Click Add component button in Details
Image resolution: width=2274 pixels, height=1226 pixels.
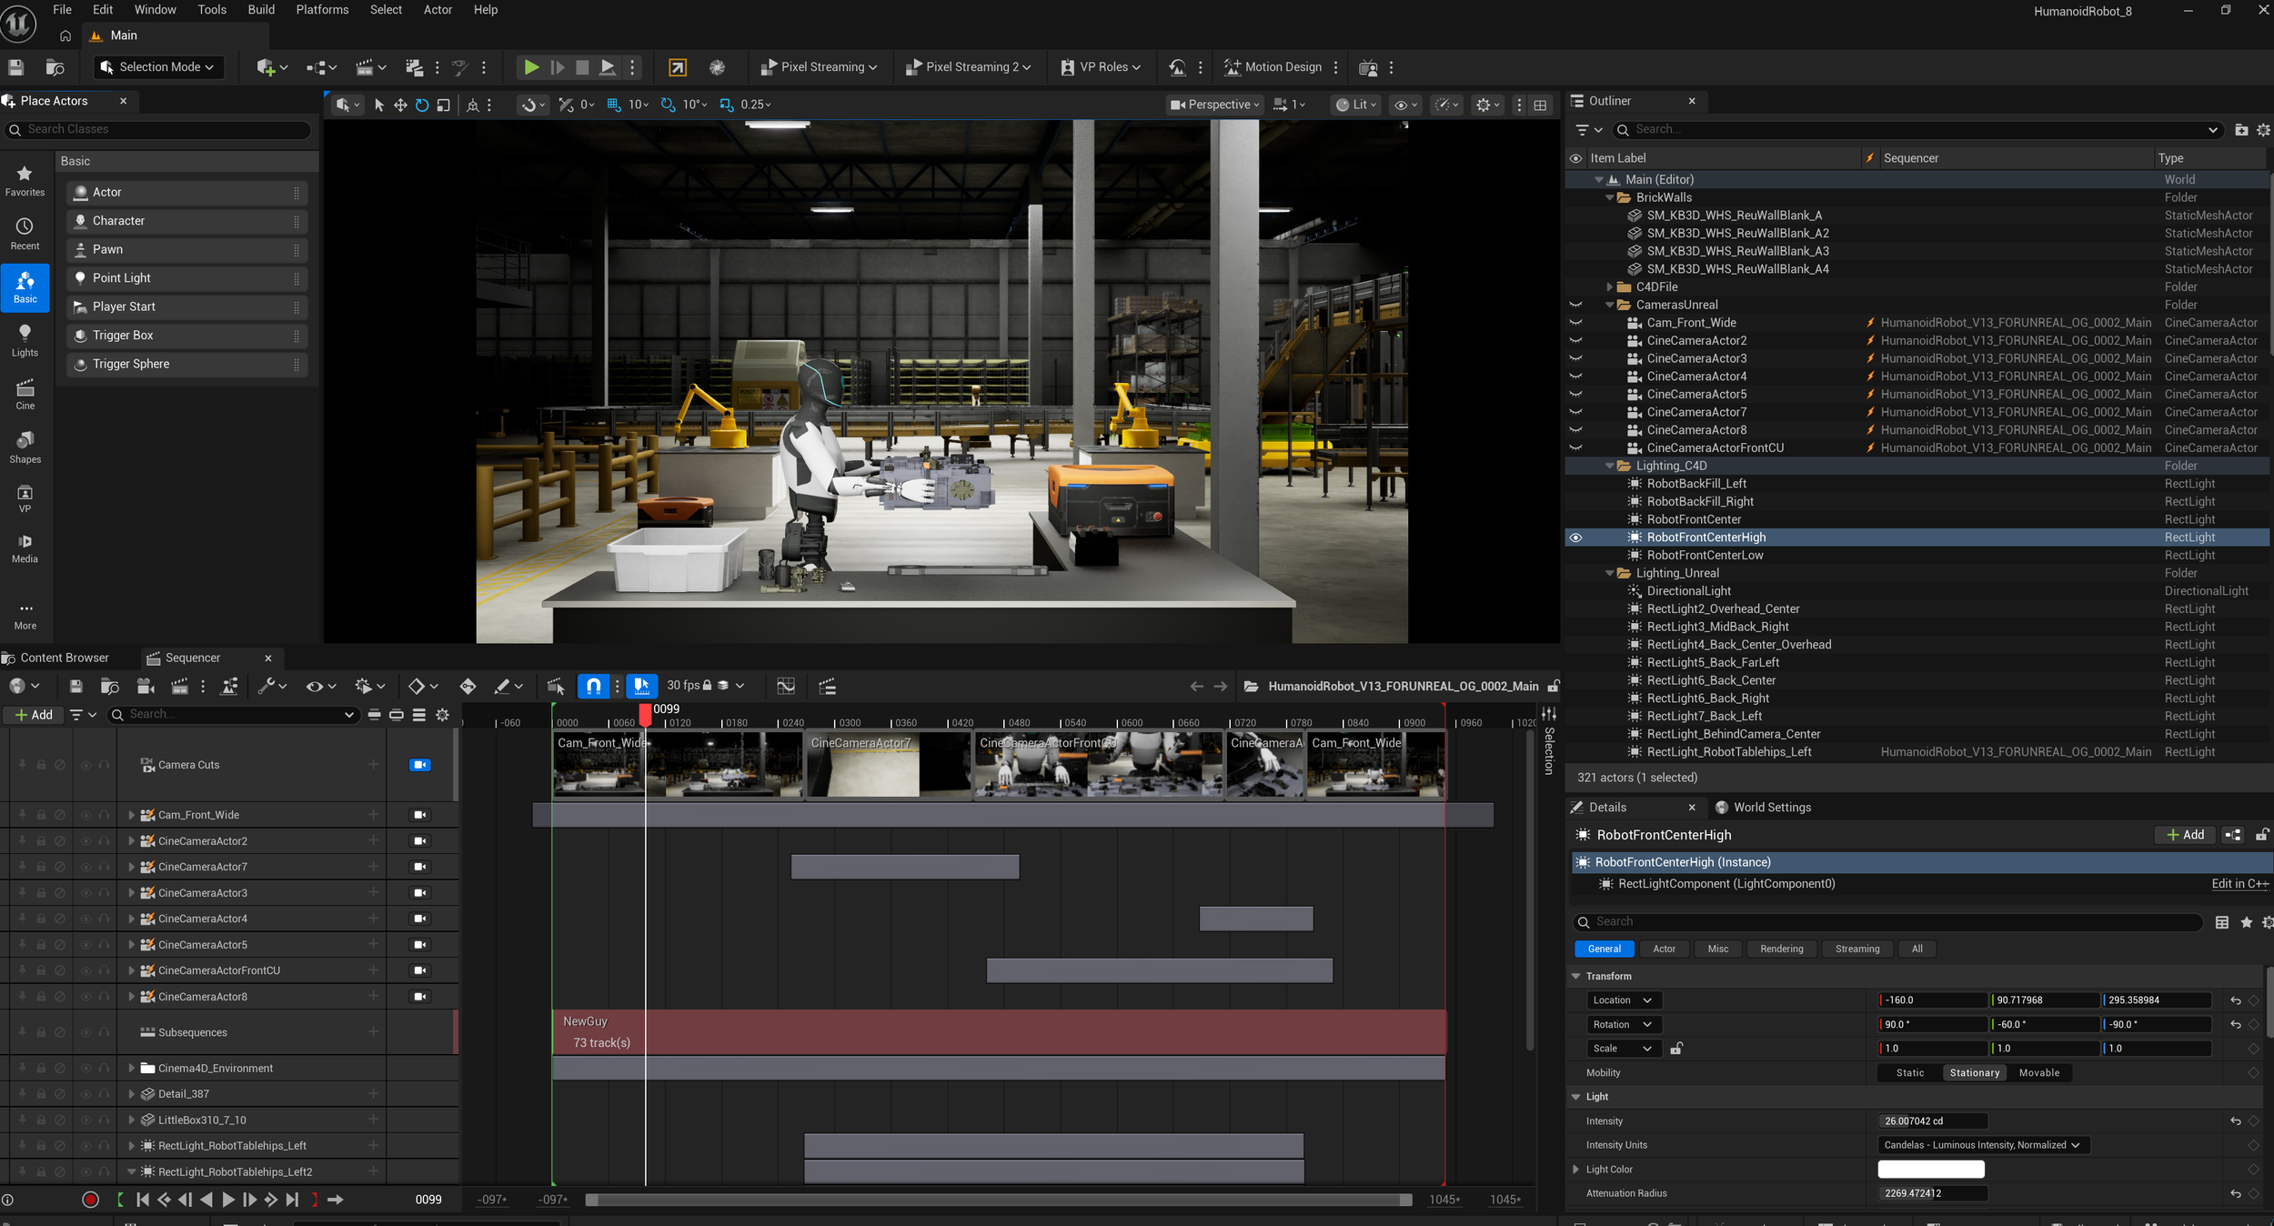(x=2185, y=835)
